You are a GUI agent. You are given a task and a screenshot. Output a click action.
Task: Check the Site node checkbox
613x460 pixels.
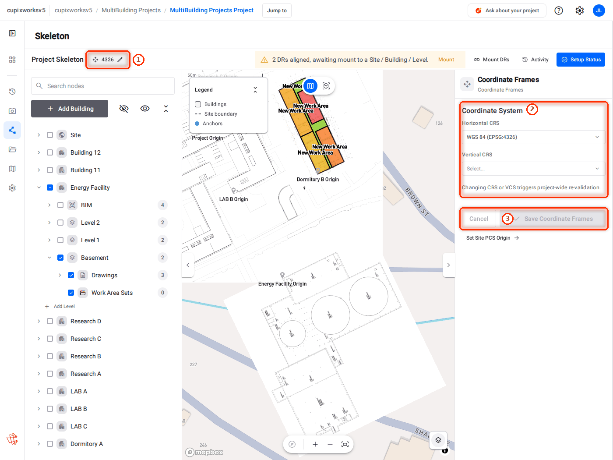coord(50,135)
